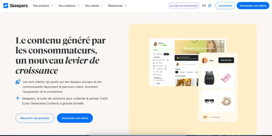Select the FR language option

pos(204,6)
